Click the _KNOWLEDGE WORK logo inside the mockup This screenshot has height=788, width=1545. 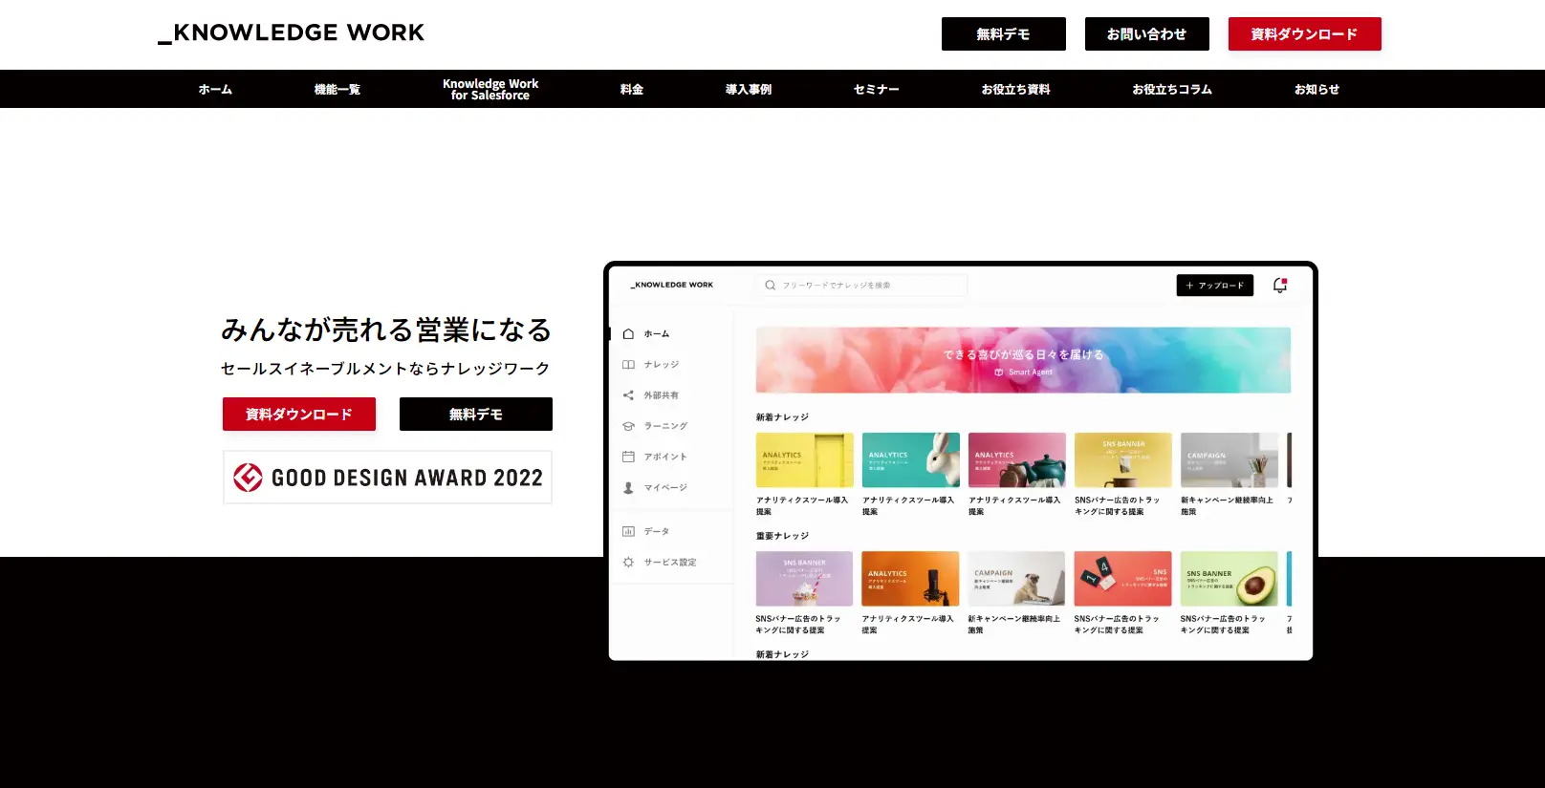672,285
